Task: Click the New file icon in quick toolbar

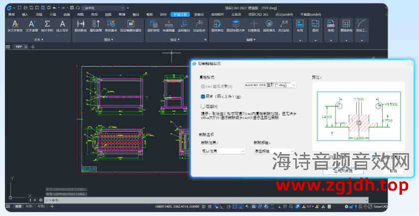Action: (19, 8)
